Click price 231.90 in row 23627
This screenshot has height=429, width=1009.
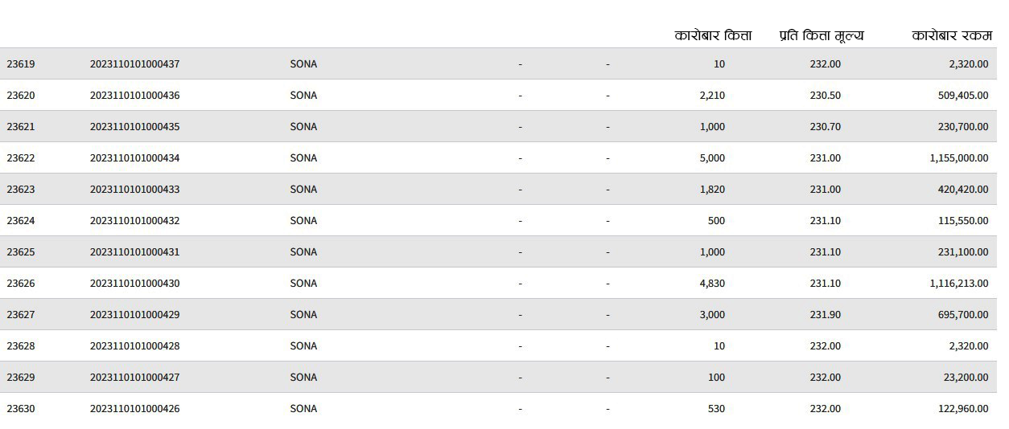pos(825,314)
